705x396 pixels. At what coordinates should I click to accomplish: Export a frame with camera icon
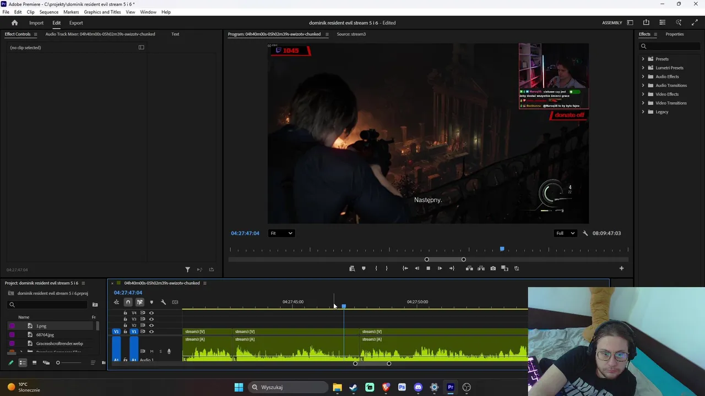point(493,268)
